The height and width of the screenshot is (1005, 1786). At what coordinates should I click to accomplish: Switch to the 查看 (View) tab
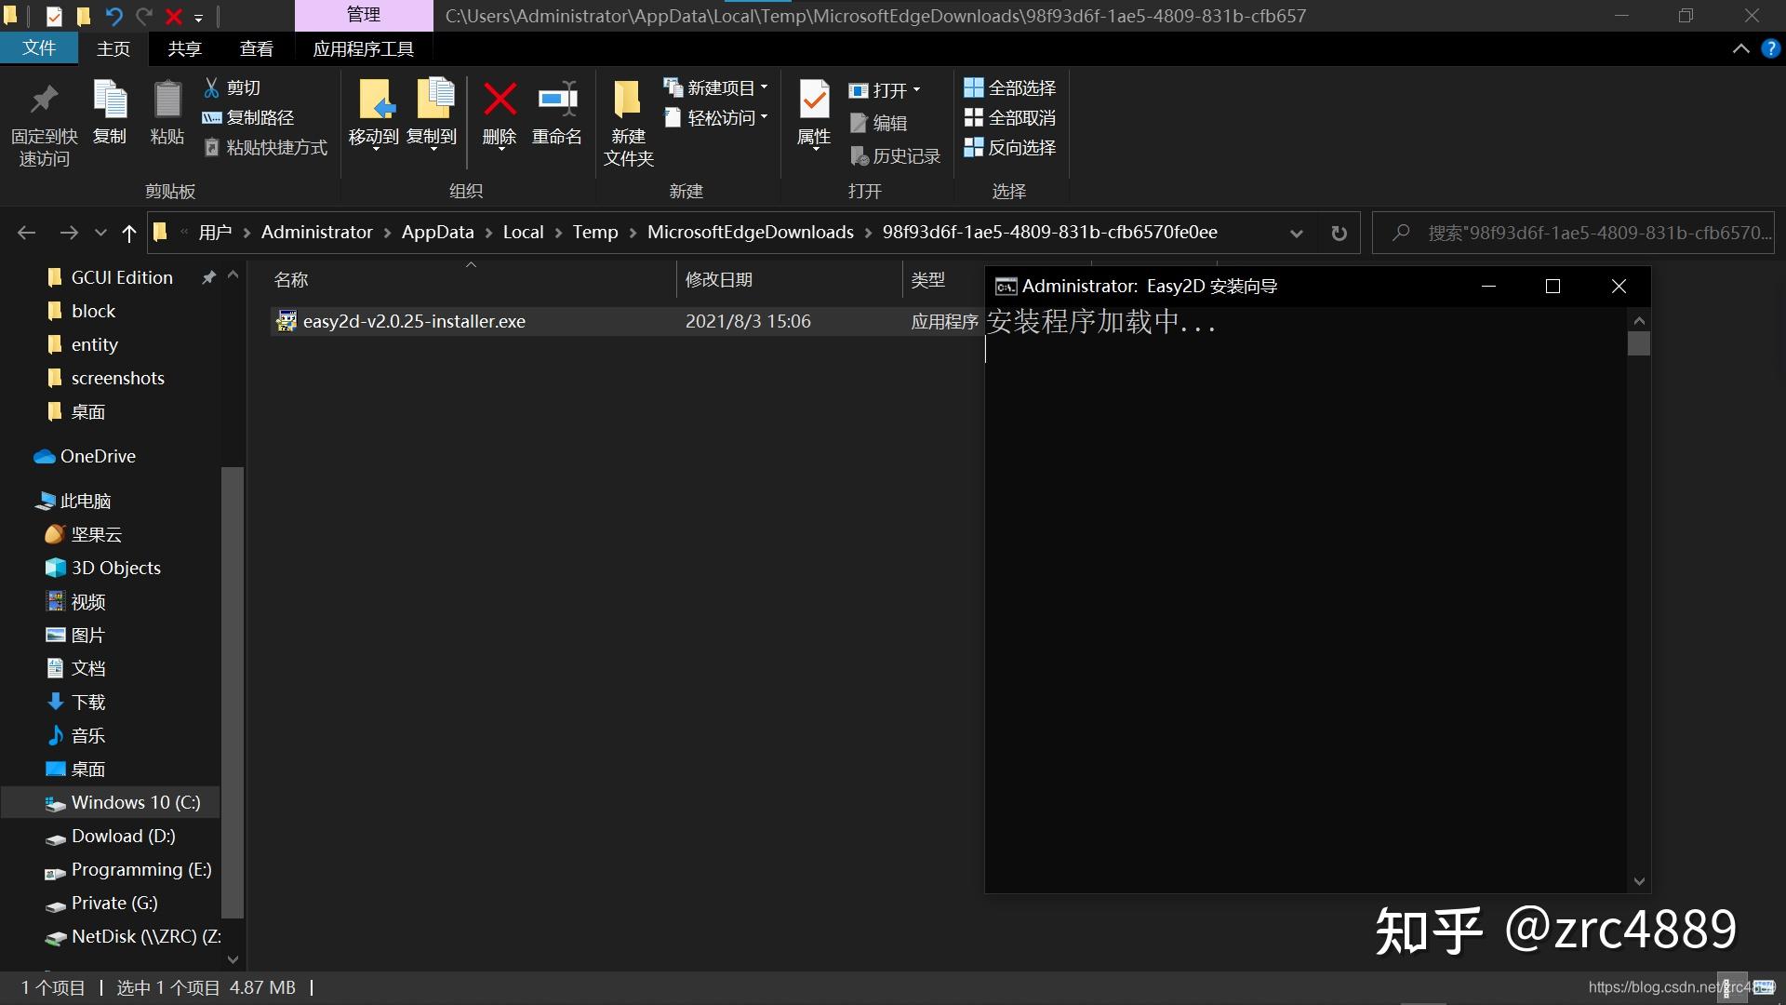(x=257, y=48)
